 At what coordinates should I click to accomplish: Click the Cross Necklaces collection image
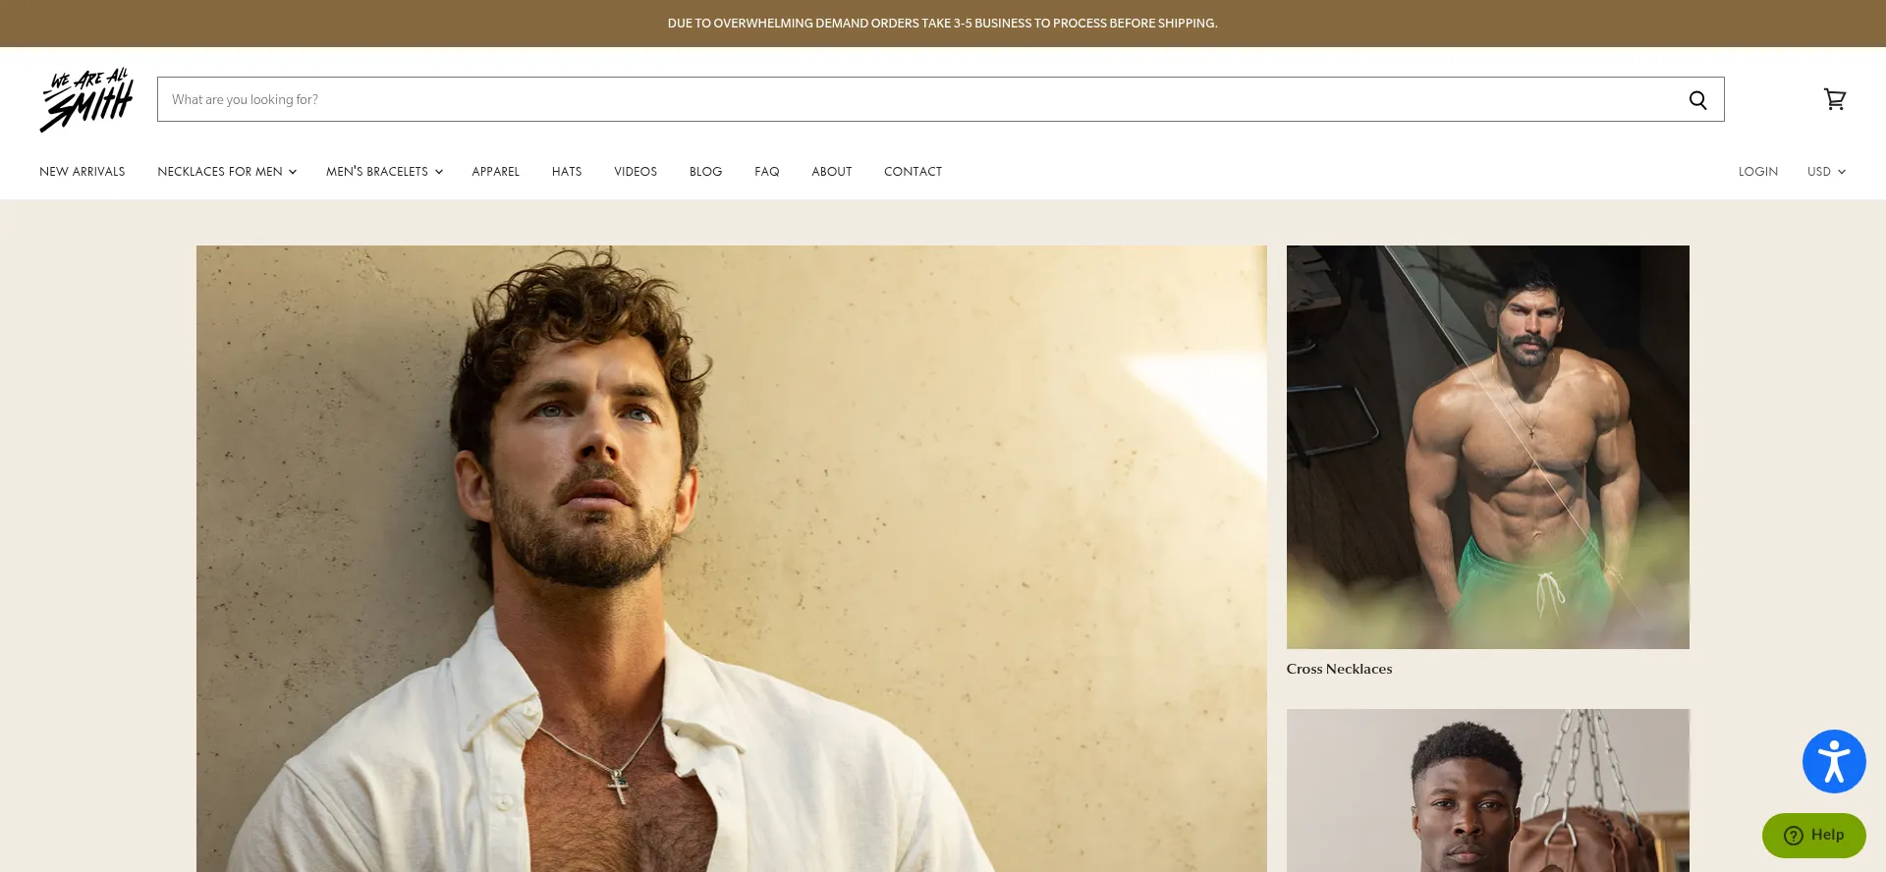click(1488, 447)
